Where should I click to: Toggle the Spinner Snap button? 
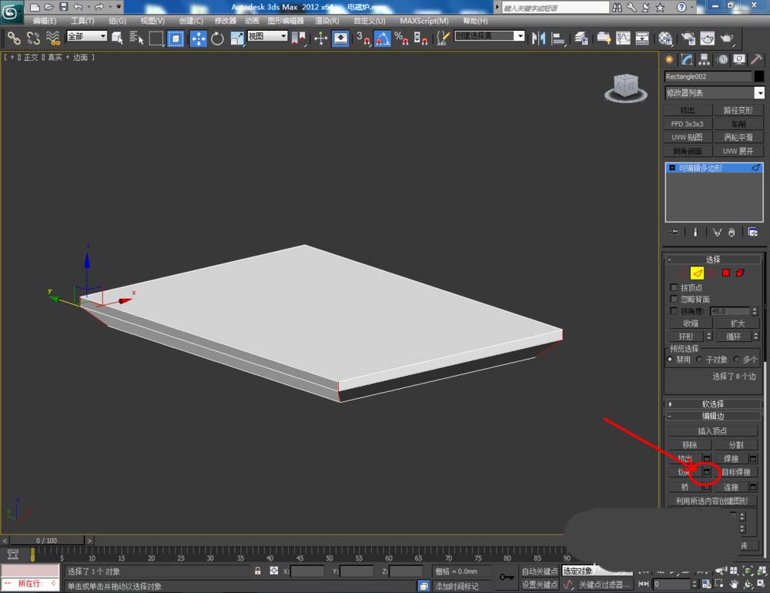[x=420, y=39]
